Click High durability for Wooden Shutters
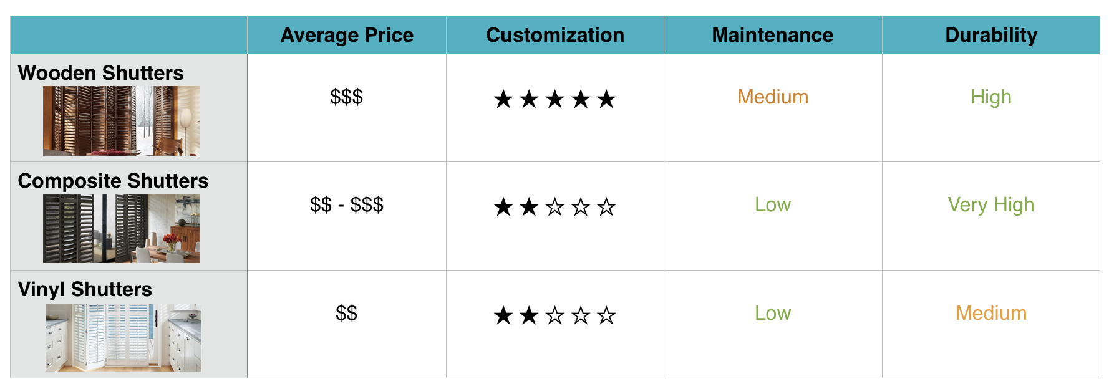Image resolution: width=1109 pixels, height=389 pixels. (x=991, y=97)
